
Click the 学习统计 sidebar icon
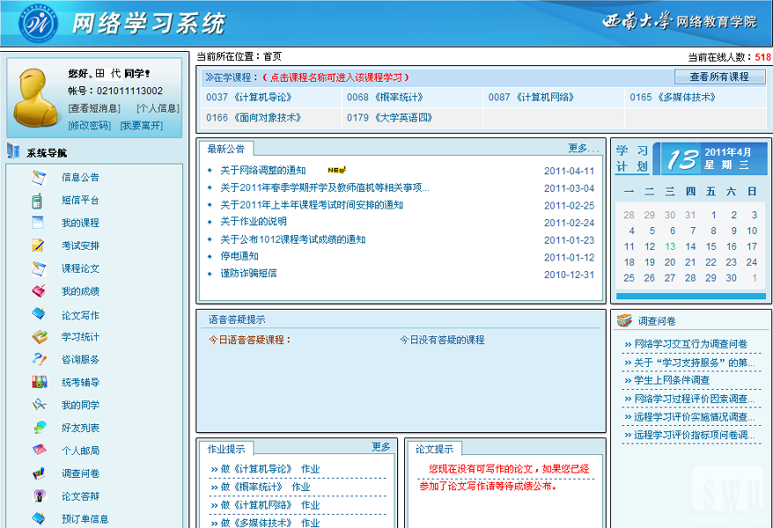39,337
